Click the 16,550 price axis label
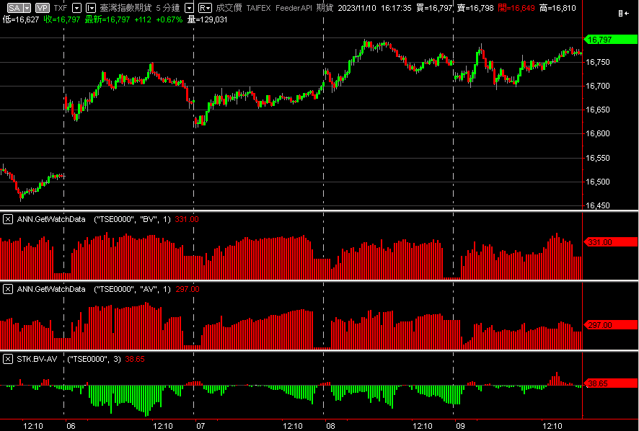Image resolution: width=639 pixels, height=431 pixels. tap(597, 158)
